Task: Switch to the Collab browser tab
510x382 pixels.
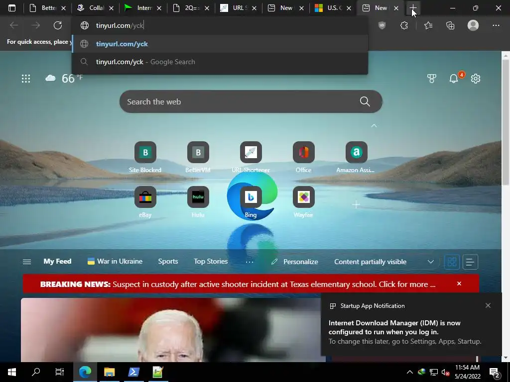Action: tap(95, 8)
